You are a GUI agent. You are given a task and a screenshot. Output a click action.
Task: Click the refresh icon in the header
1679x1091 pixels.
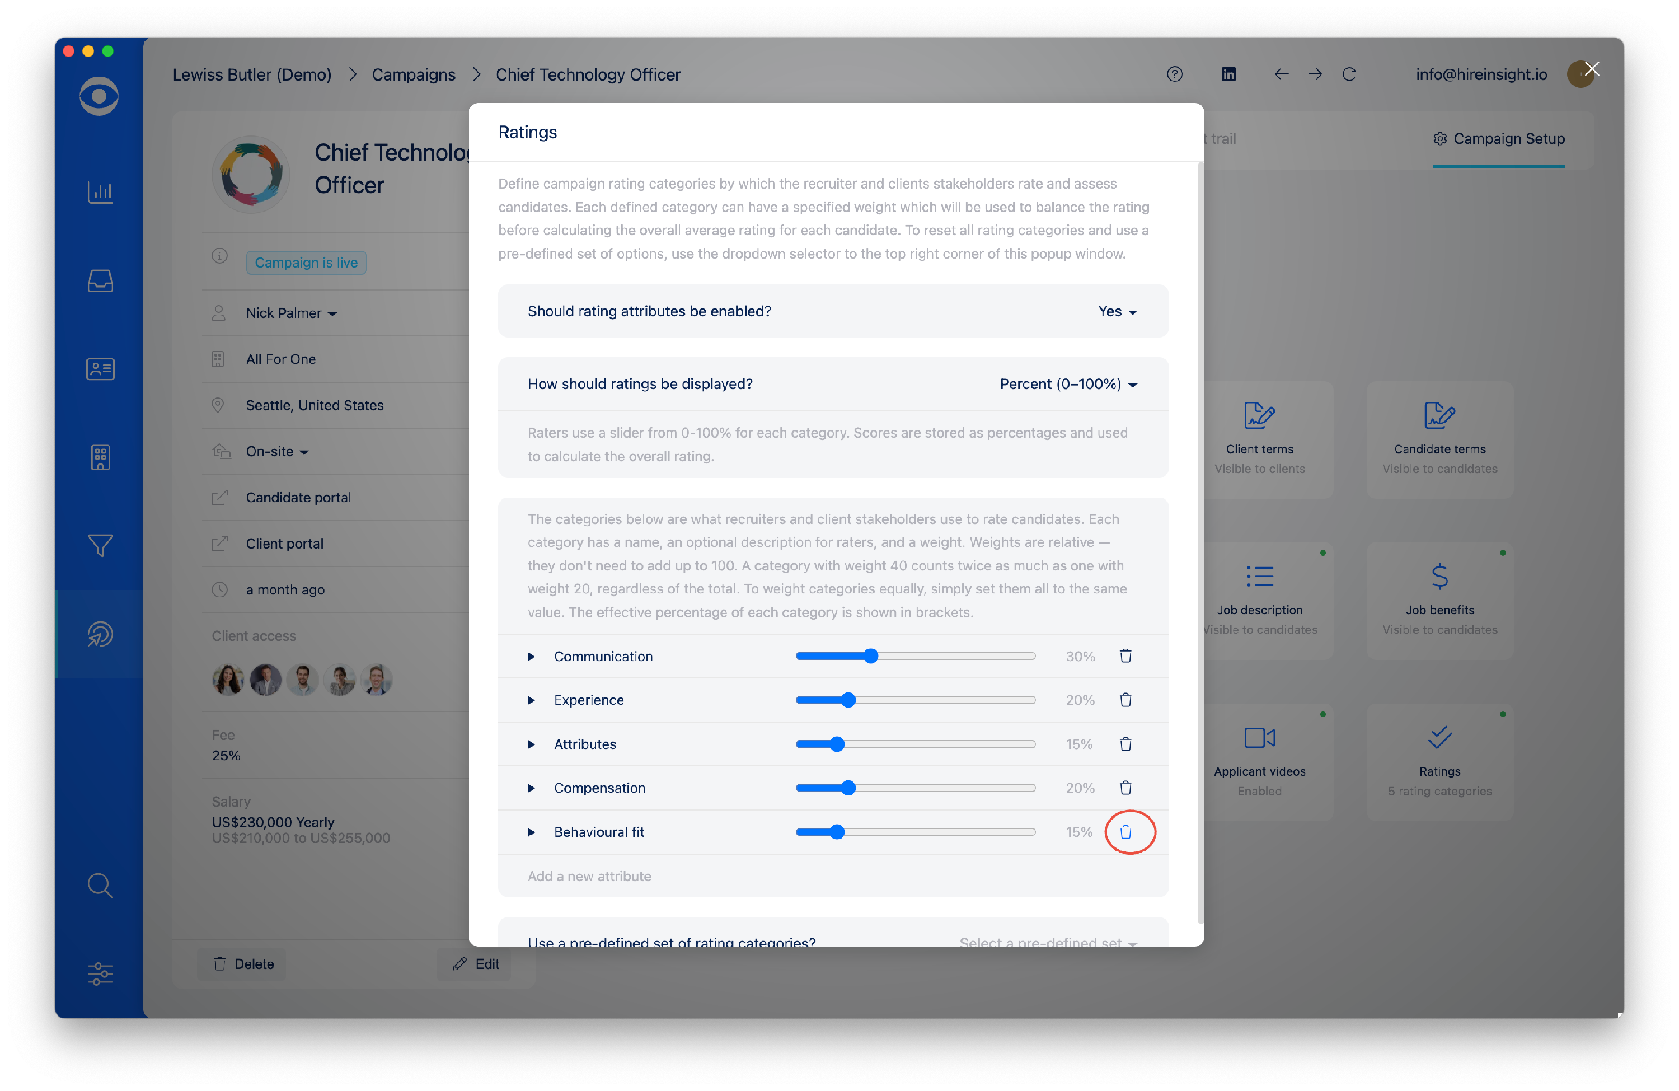[1349, 74]
